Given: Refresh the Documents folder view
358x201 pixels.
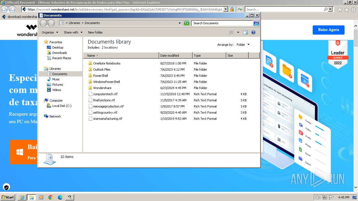Looking at the screenshot, I should point(187,23).
